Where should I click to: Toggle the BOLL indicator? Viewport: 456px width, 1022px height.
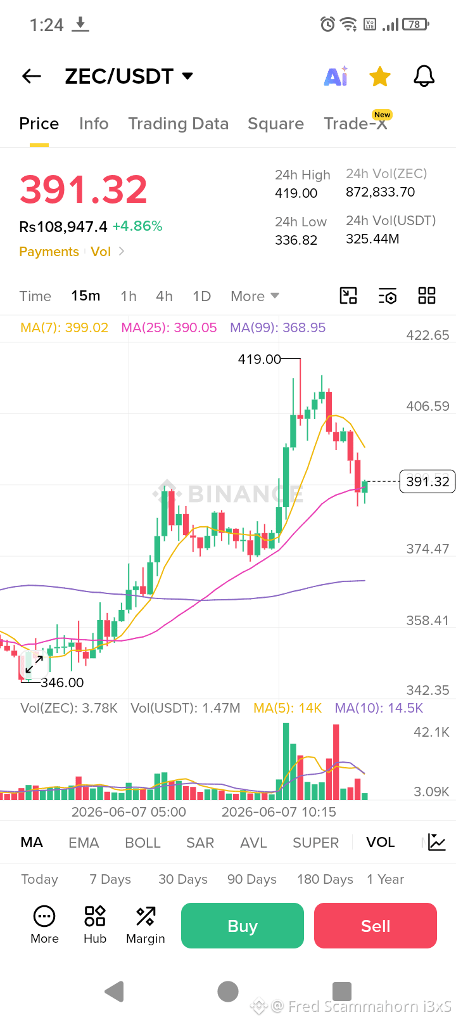(x=142, y=843)
